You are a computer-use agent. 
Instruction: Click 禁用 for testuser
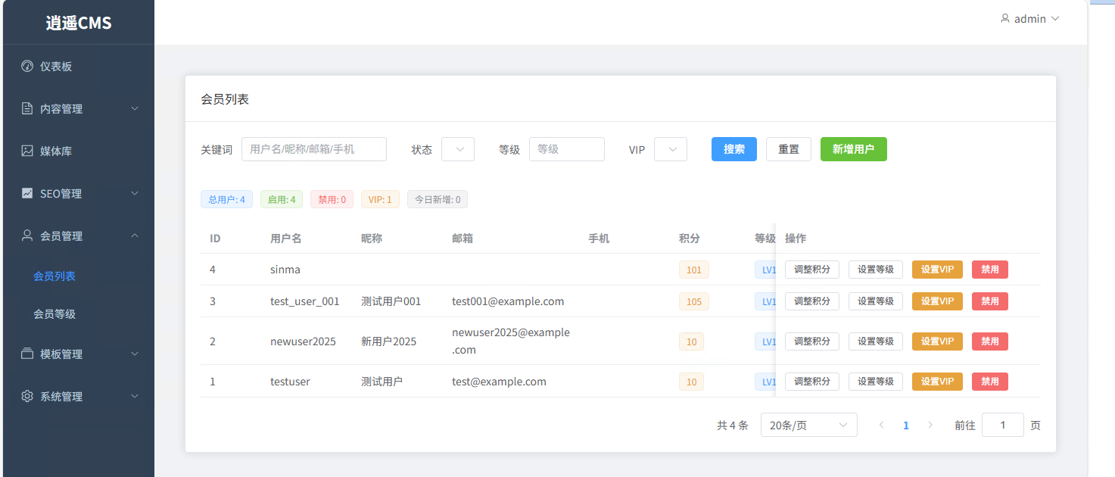click(990, 382)
